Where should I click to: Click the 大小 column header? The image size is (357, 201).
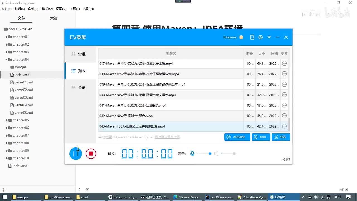tap(262, 54)
